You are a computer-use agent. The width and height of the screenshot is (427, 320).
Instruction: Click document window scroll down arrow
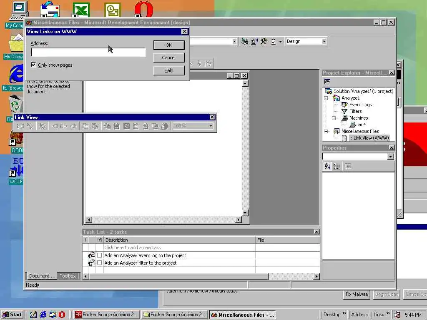[x=245, y=213]
